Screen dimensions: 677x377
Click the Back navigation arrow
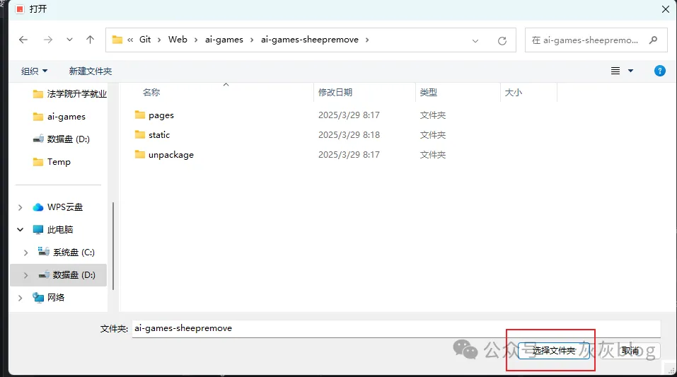click(23, 40)
